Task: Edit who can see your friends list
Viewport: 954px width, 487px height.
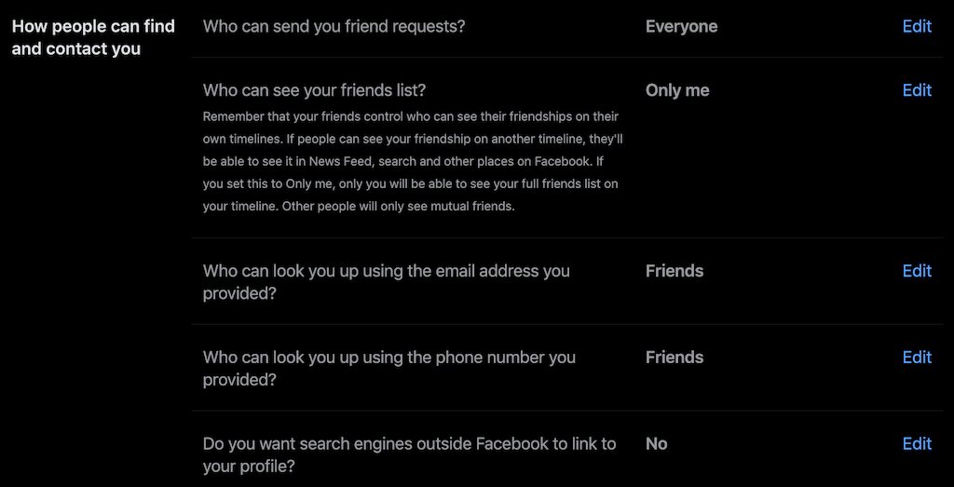Action: [x=917, y=90]
